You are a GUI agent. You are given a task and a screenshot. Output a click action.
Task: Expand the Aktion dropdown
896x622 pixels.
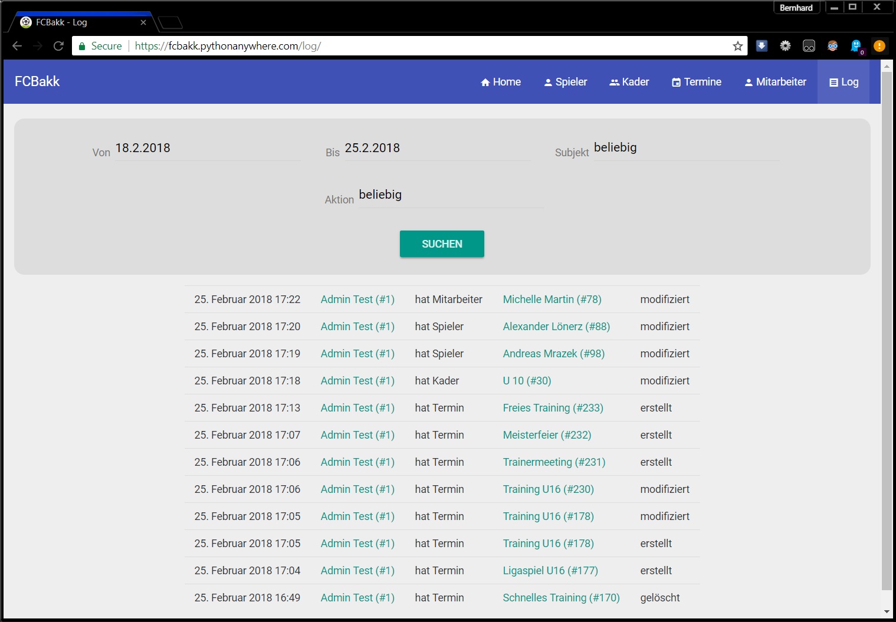(451, 195)
